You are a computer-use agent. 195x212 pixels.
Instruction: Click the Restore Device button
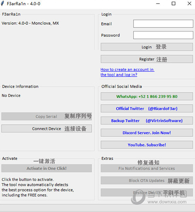[147, 193]
